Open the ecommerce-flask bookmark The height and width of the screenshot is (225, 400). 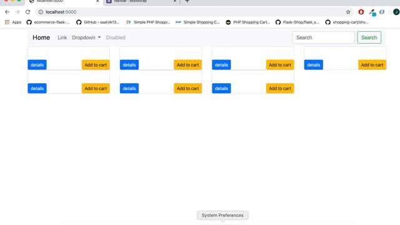click(x=48, y=22)
